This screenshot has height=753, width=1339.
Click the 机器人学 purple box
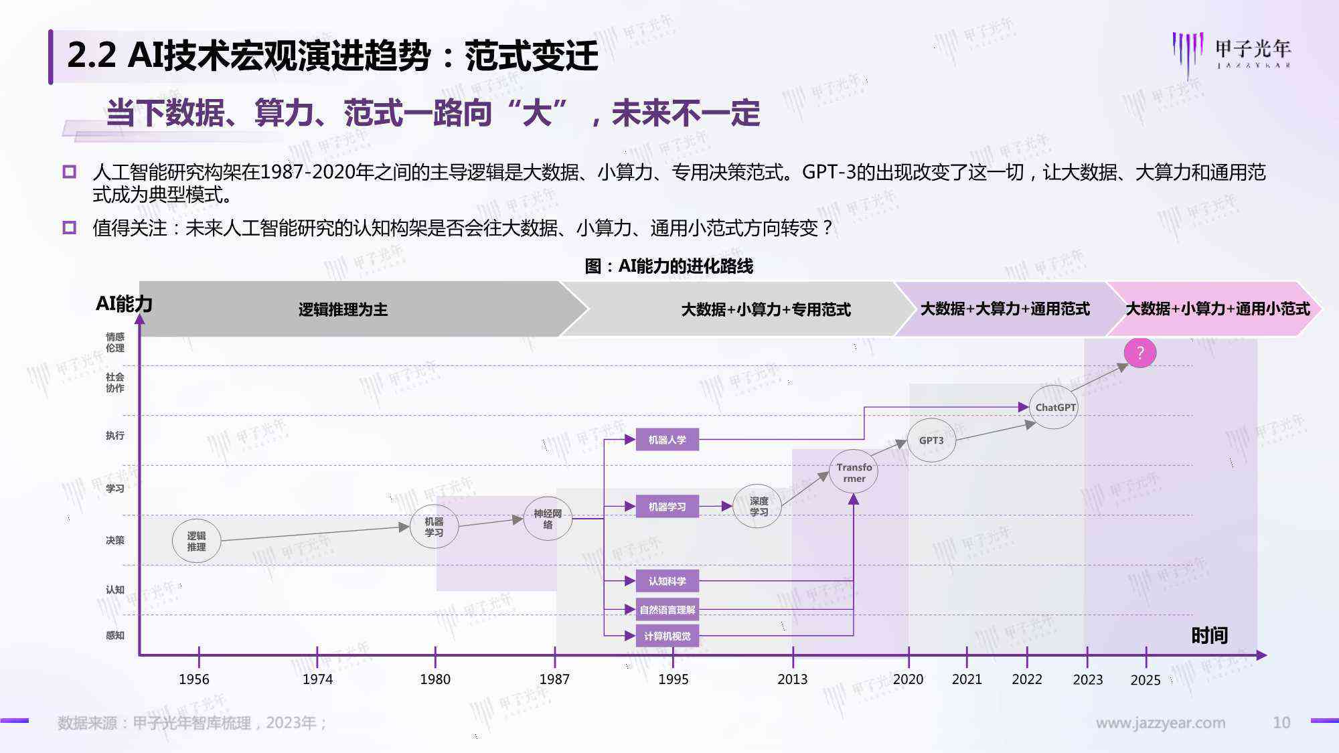(x=667, y=440)
